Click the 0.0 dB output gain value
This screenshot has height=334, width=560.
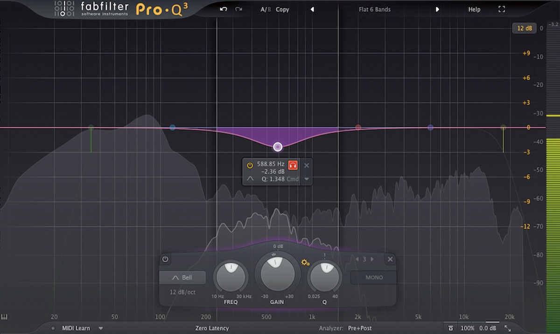pyautogui.click(x=488, y=328)
